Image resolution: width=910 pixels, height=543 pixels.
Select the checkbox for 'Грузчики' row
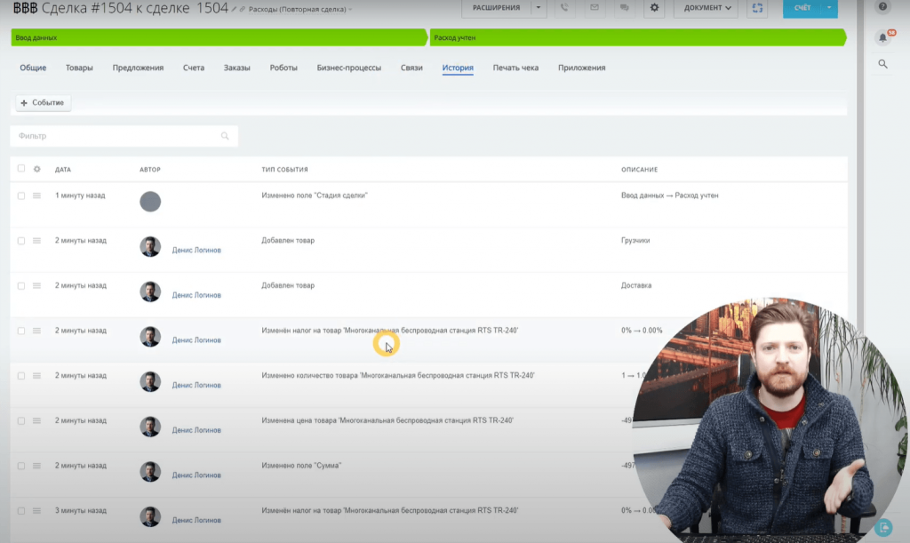pos(21,241)
